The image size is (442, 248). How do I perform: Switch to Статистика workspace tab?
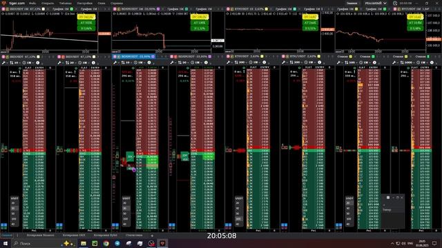click(x=134, y=235)
